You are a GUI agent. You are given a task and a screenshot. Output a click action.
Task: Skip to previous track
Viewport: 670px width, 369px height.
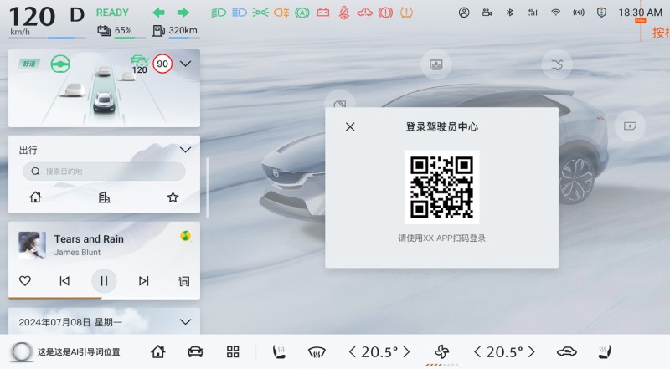coord(64,280)
